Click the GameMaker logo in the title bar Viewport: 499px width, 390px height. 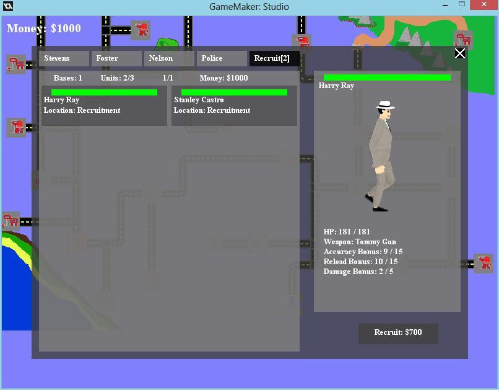pos(7,6)
